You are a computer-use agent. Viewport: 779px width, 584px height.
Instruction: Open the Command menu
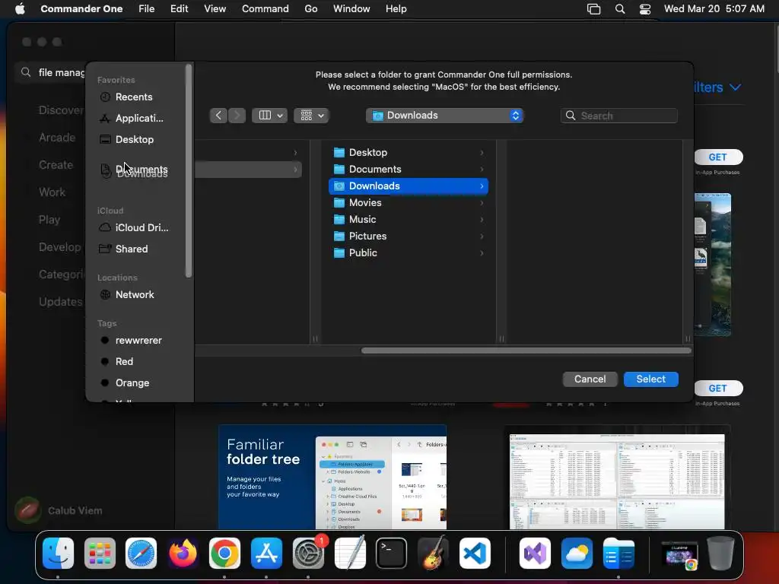(265, 9)
